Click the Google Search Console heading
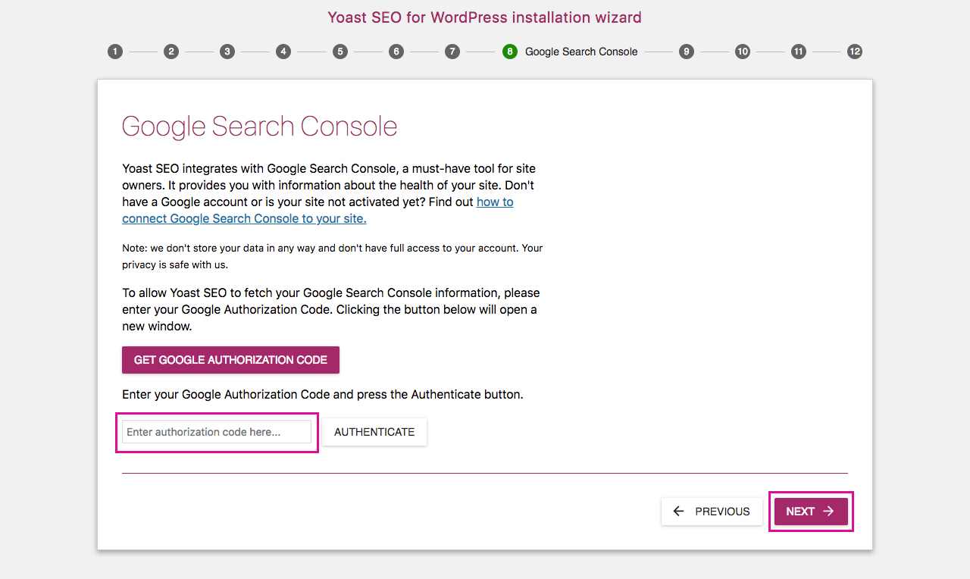Image resolution: width=970 pixels, height=579 pixels. click(x=260, y=127)
